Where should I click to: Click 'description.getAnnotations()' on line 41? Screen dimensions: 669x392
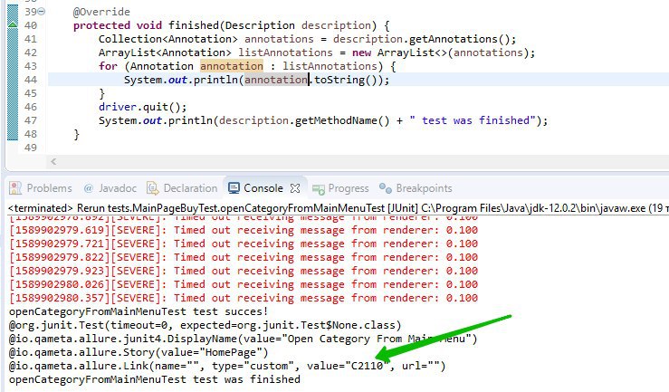[421, 39]
